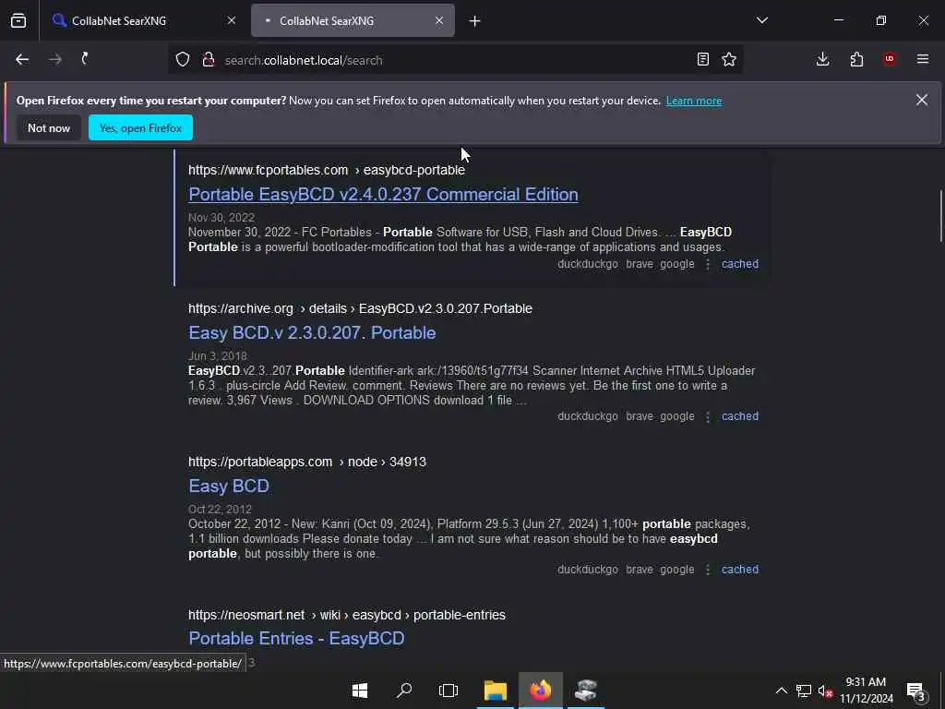Open the clock showing 9:31 AM
Image resolution: width=945 pixels, height=709 pixels.
point(866,691)
